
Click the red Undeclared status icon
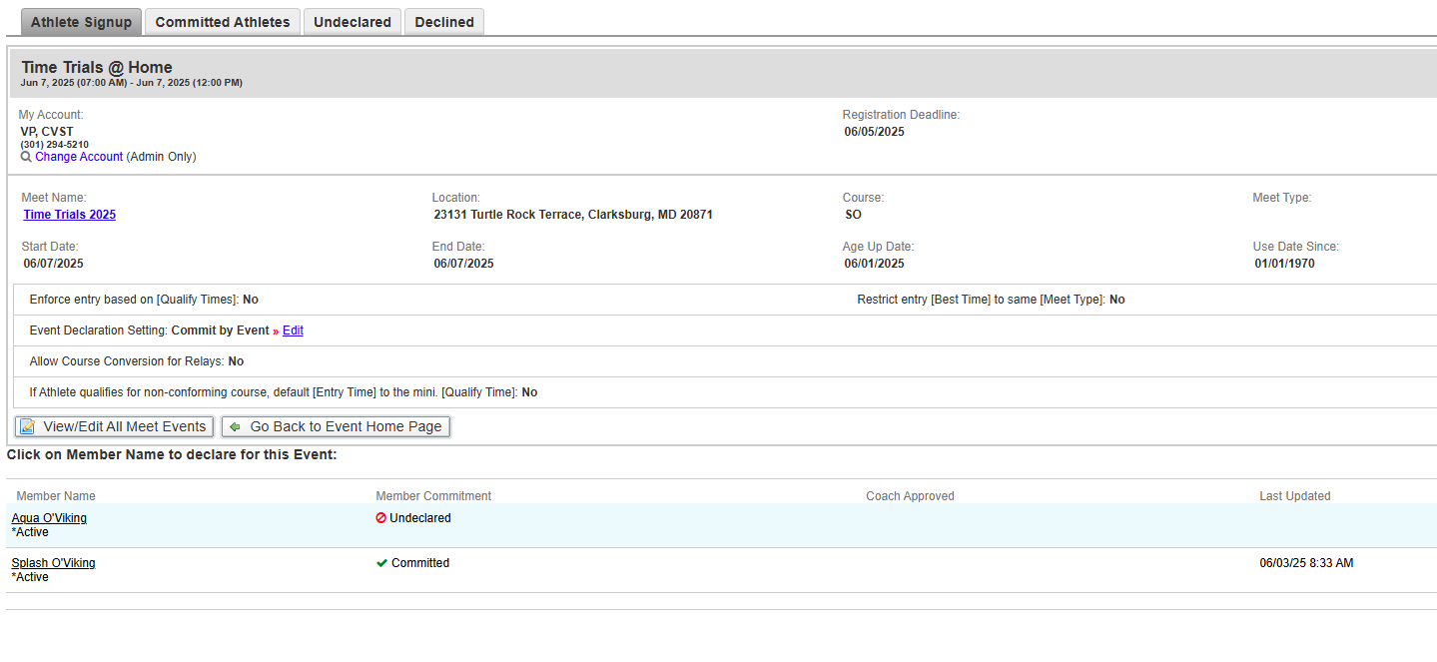tap(380, 518)
